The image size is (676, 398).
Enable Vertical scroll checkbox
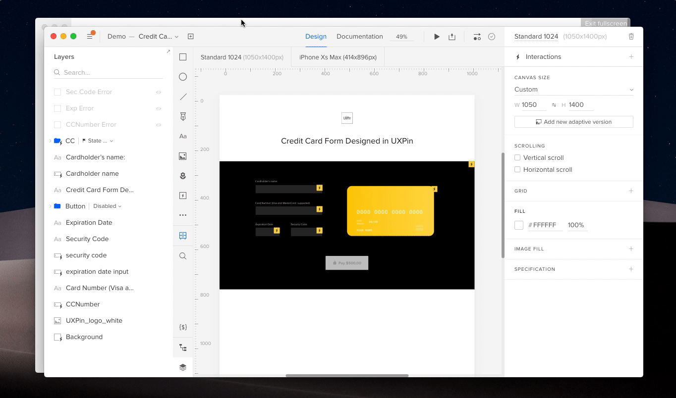coord(517,157)
